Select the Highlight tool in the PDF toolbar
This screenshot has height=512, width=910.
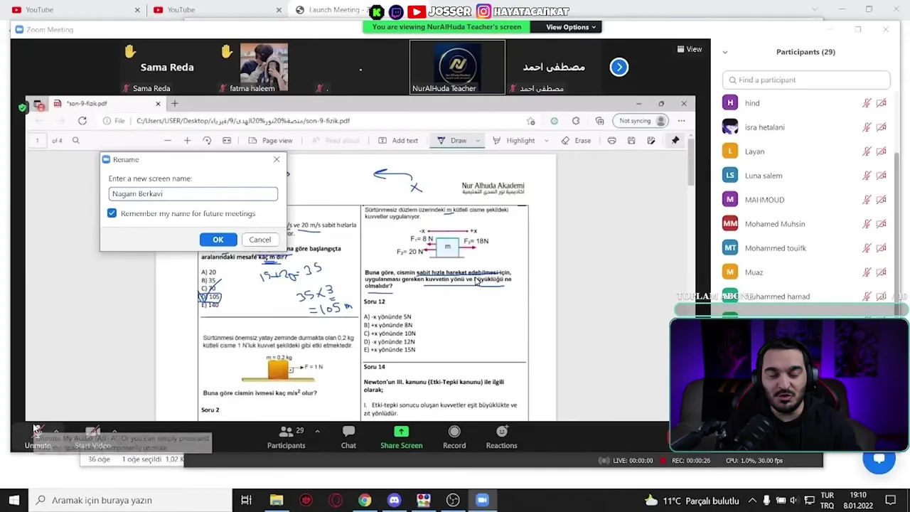(x=513, y=141)
